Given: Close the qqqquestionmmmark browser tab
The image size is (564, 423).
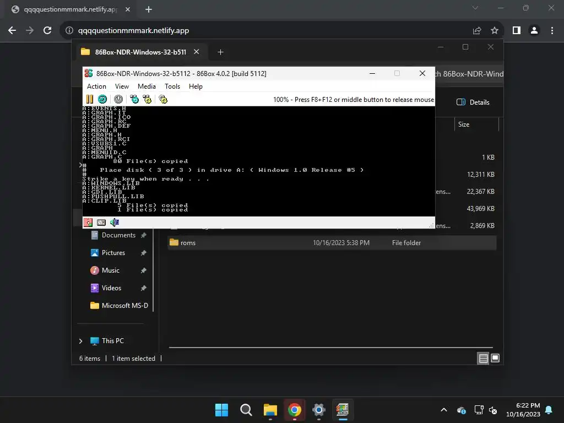Looking at the screenshot, I should click(128, 10).
